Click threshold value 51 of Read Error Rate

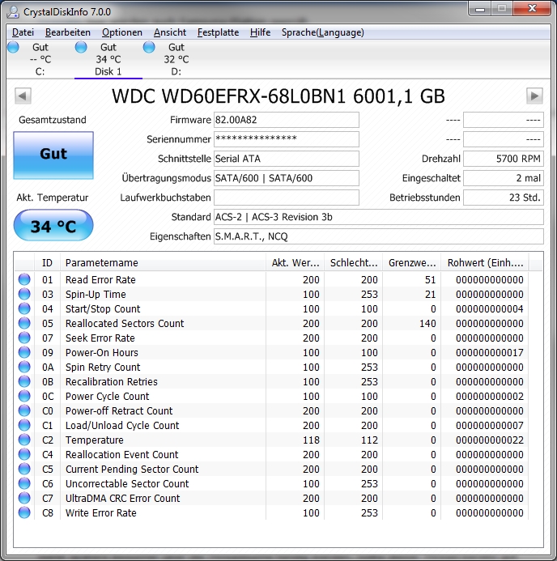pos(430,279)
